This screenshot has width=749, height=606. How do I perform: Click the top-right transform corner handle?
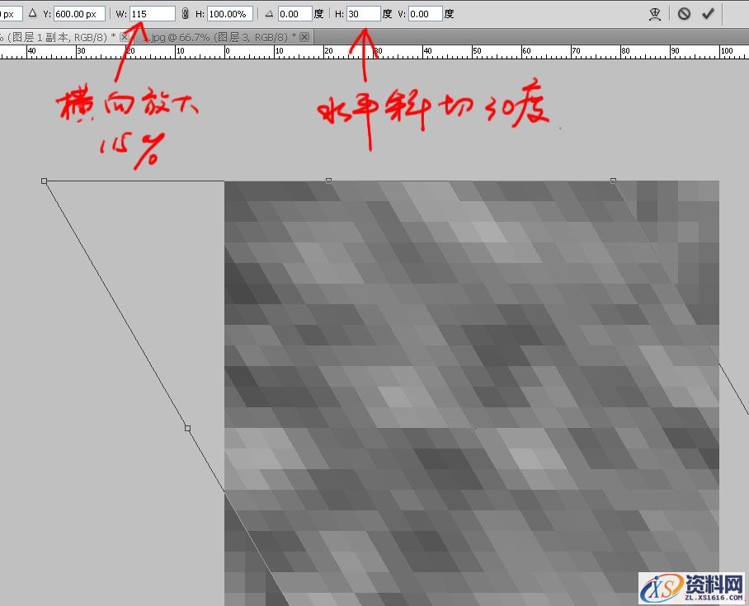tap(613, 180)
